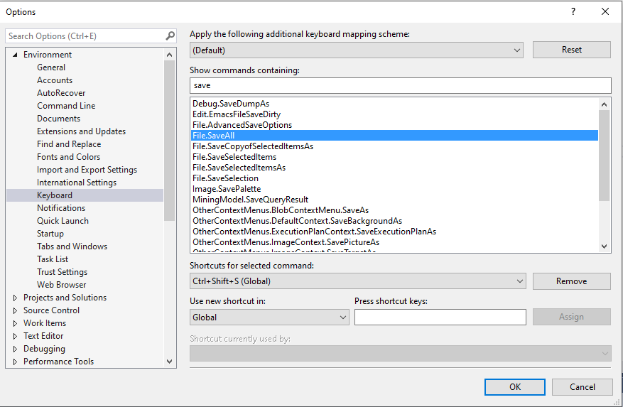Select the File.SaveSelection command
The width and height of the screenshot is (623, 407).
pos(225,178)
